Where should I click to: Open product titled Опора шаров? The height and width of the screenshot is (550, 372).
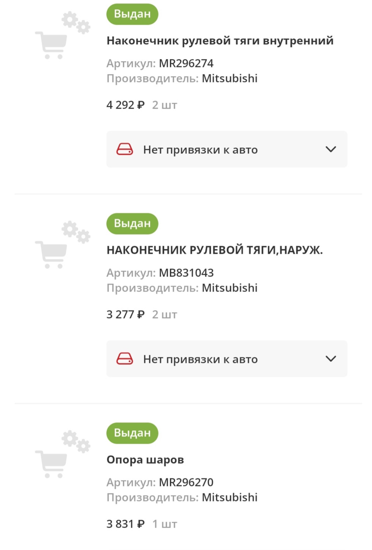145,460
